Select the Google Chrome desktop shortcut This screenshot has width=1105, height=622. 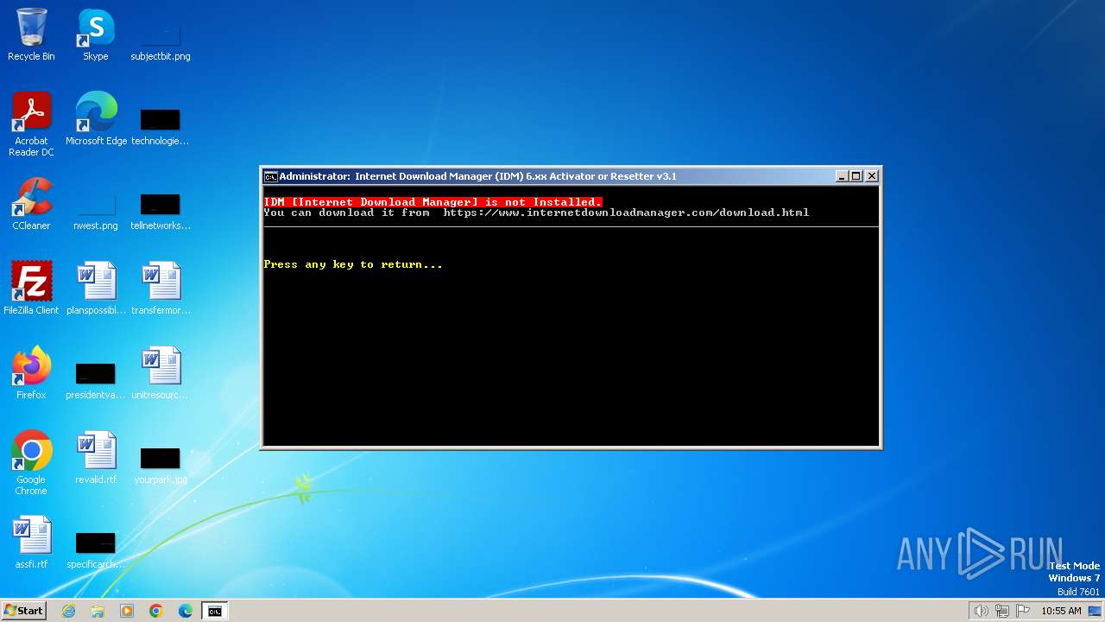[x=31, y=463]
